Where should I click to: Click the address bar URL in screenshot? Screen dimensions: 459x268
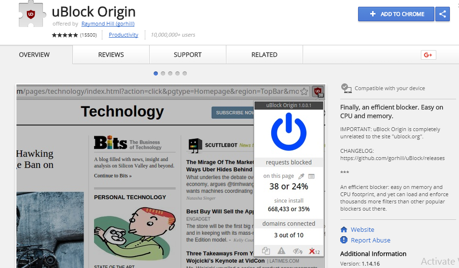pos(158,92)
